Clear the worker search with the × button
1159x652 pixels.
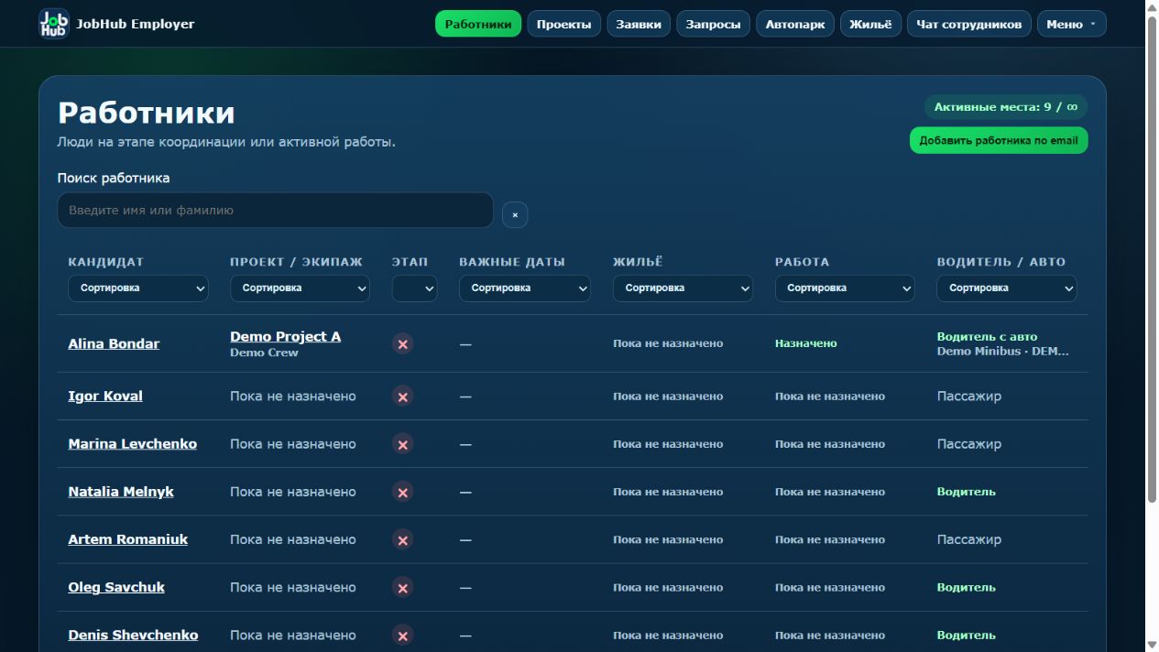click(x=515, y=214)
